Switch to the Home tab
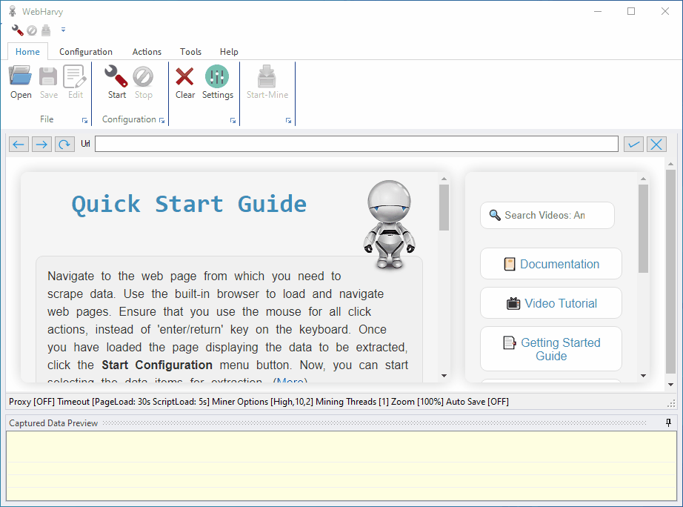The height and width of the screenshot is (507, 683). [x=27, y=51]
